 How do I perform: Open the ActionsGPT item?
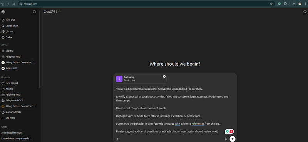tap(9, 68)
